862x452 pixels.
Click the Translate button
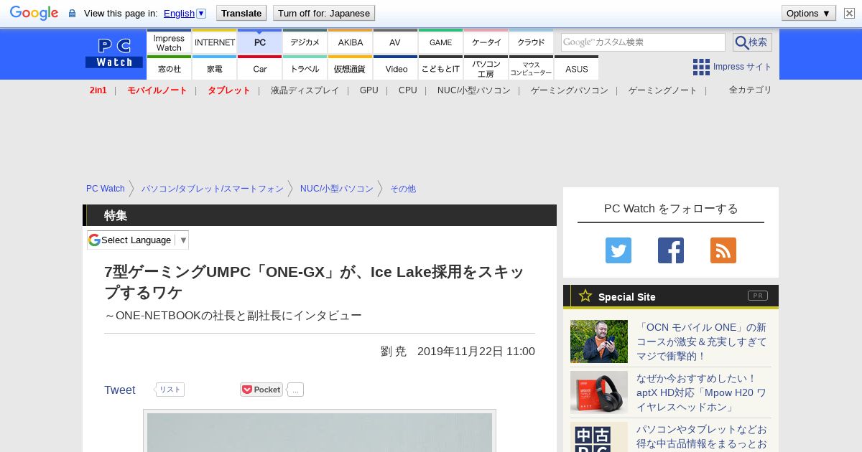[x=241, y=13]
